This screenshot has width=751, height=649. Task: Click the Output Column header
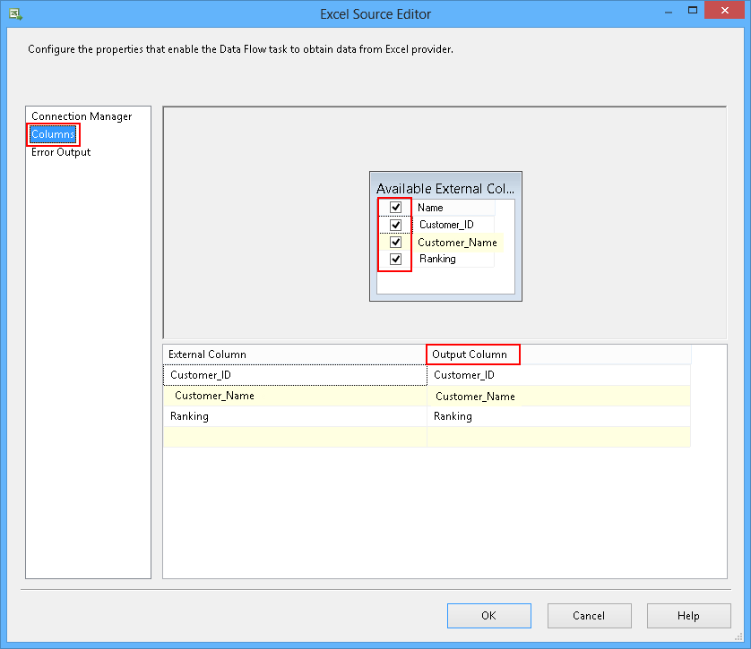(558, 354)
